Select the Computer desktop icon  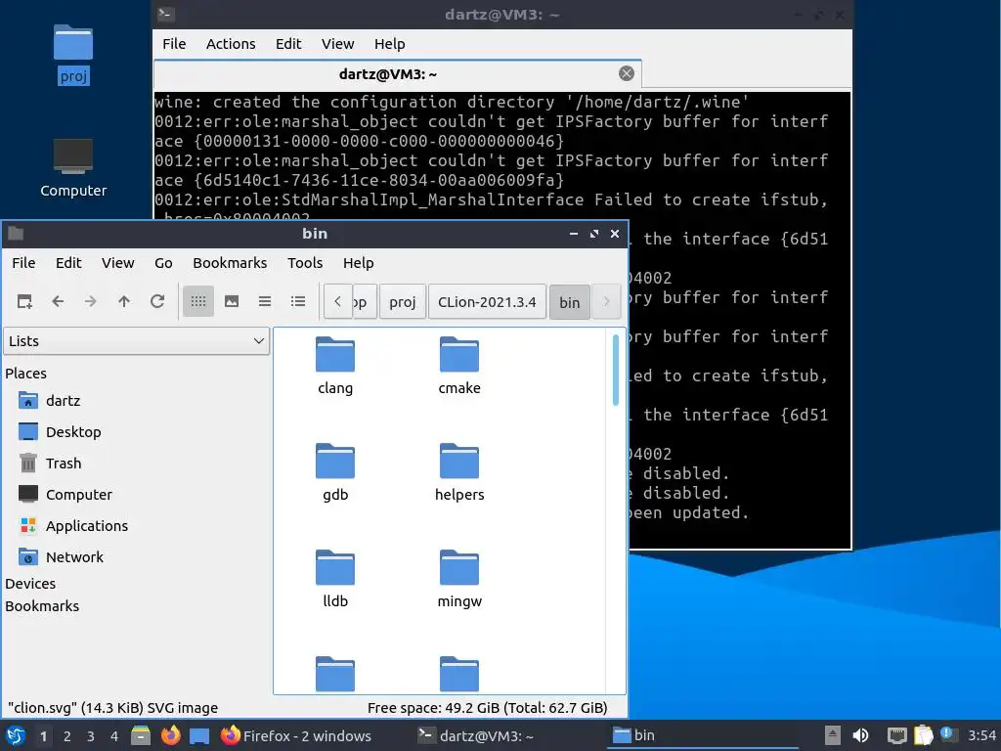pyautogui.click(x=72, y=168)
